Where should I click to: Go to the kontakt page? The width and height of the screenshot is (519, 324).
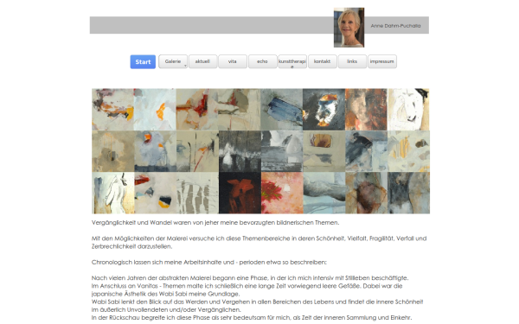pos(322,61)
